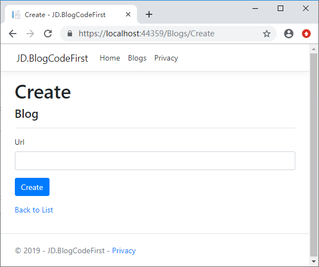
Task: Bookmark this page with the star icon
Action: [x=267, y=34]
